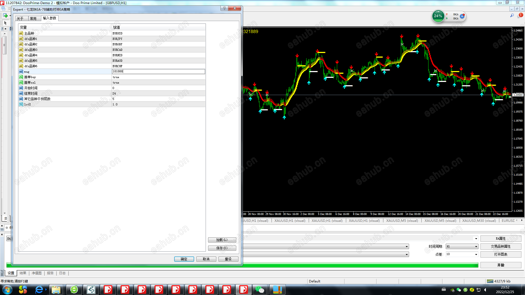Open the 点差 spread dropdown

click(476, 254)
